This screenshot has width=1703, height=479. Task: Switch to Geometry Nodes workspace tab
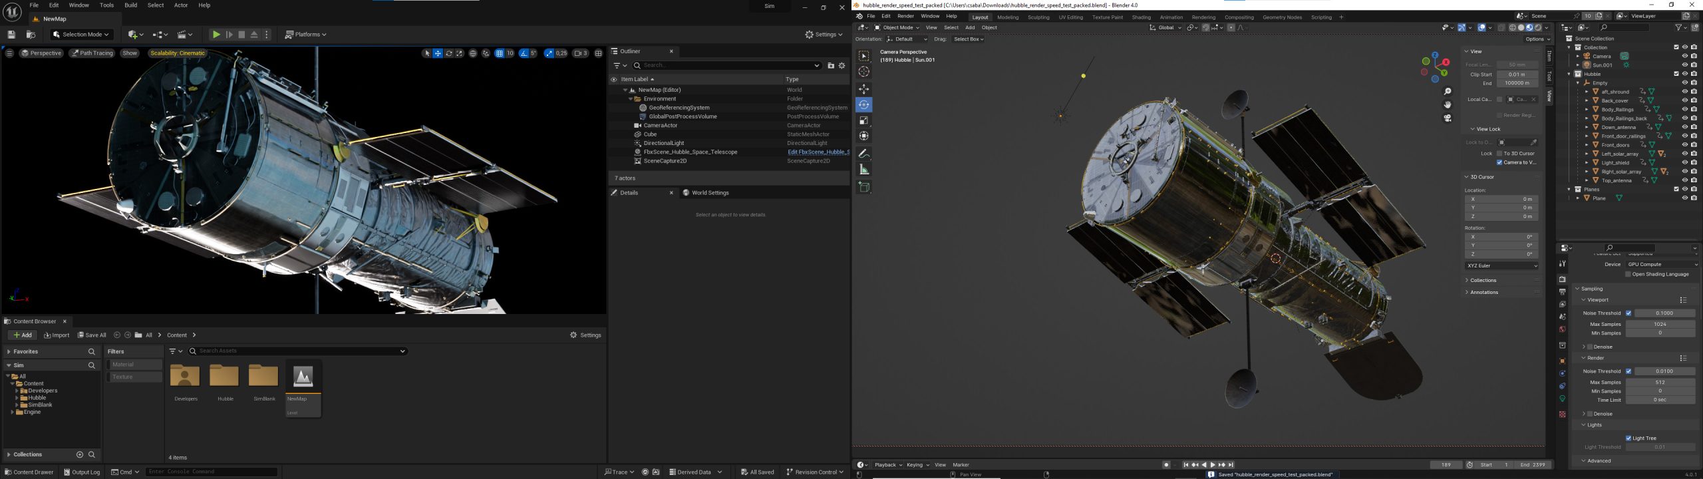pyautogui.click(x=1282, y=17)
